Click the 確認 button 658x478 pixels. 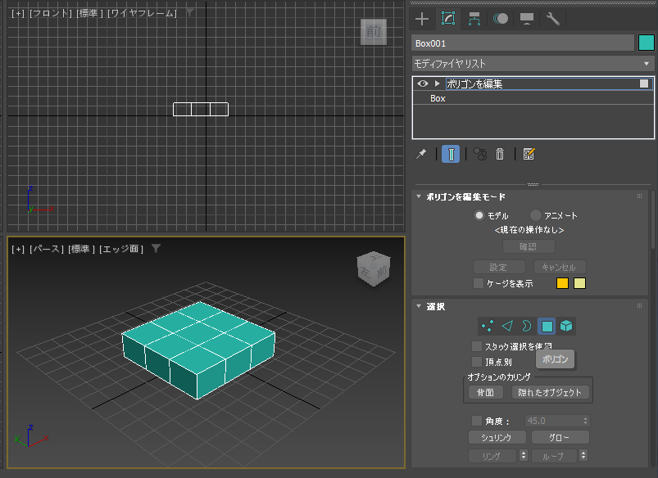(x=529, y=246)
